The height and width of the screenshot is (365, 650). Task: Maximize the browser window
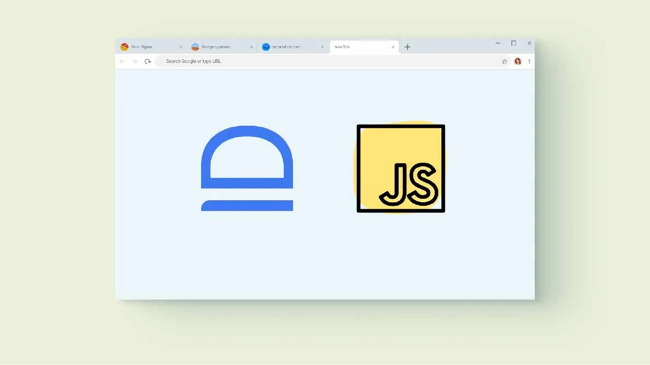[x=513, y=43]
